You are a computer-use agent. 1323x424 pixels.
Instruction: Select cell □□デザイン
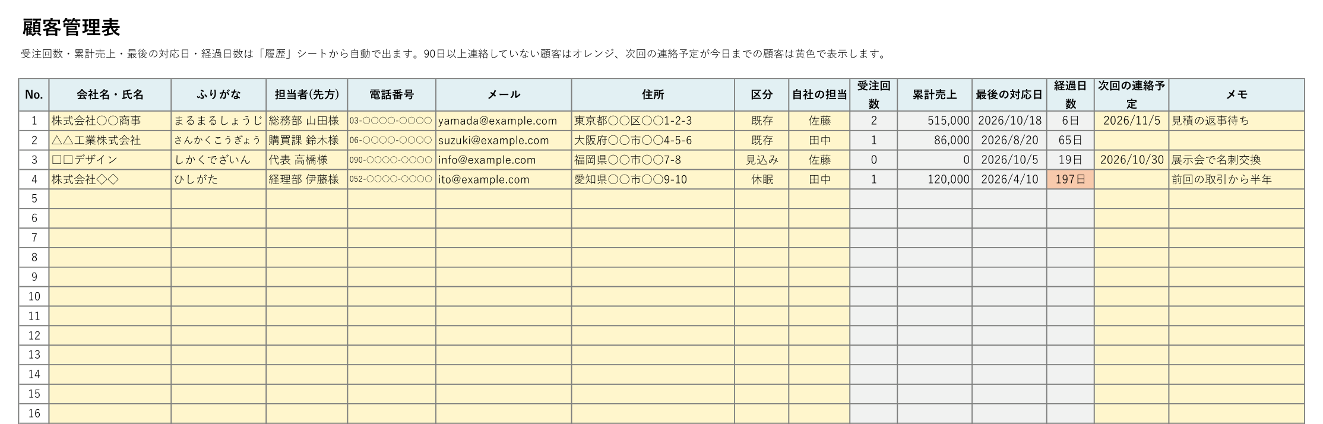(110, 160)
